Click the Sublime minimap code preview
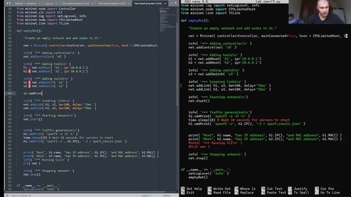This screenshot has width=351, height=197. click(167, 20)
